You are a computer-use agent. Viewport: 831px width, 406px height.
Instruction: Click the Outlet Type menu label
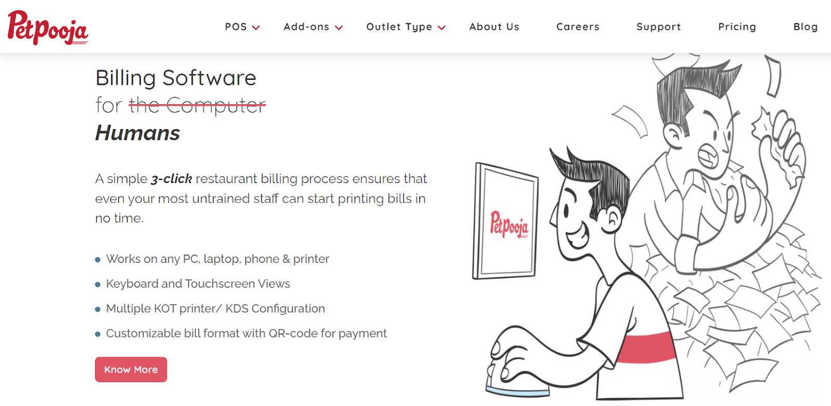[399, 27]
